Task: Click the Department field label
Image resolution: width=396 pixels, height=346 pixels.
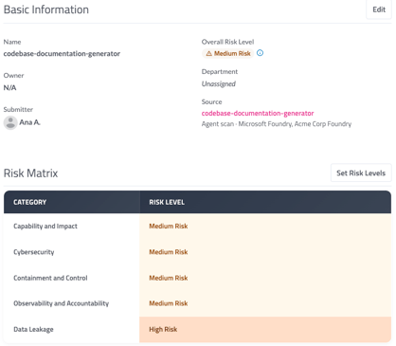Action: (x=220, y=72)
